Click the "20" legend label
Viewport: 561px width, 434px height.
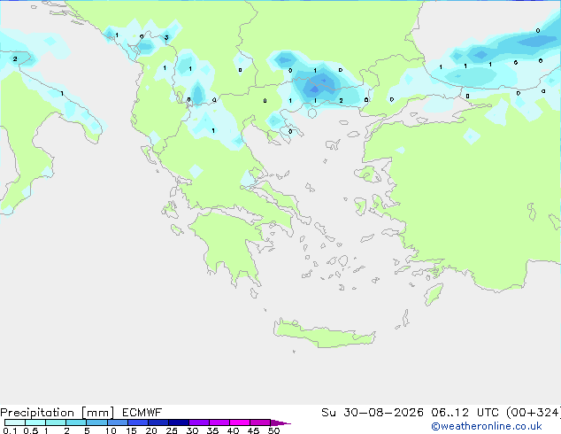(151, 430)
